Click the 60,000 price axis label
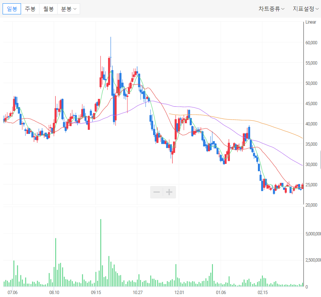 [311, 42]
